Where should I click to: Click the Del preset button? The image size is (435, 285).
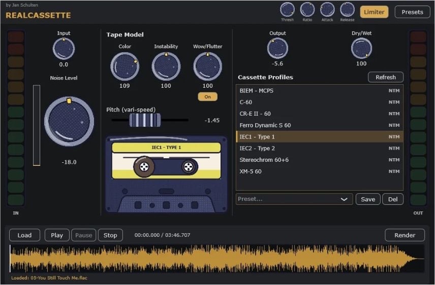point(392,199)
